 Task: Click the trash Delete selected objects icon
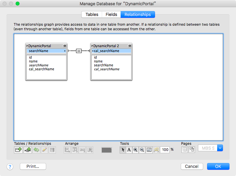point(52,150)
